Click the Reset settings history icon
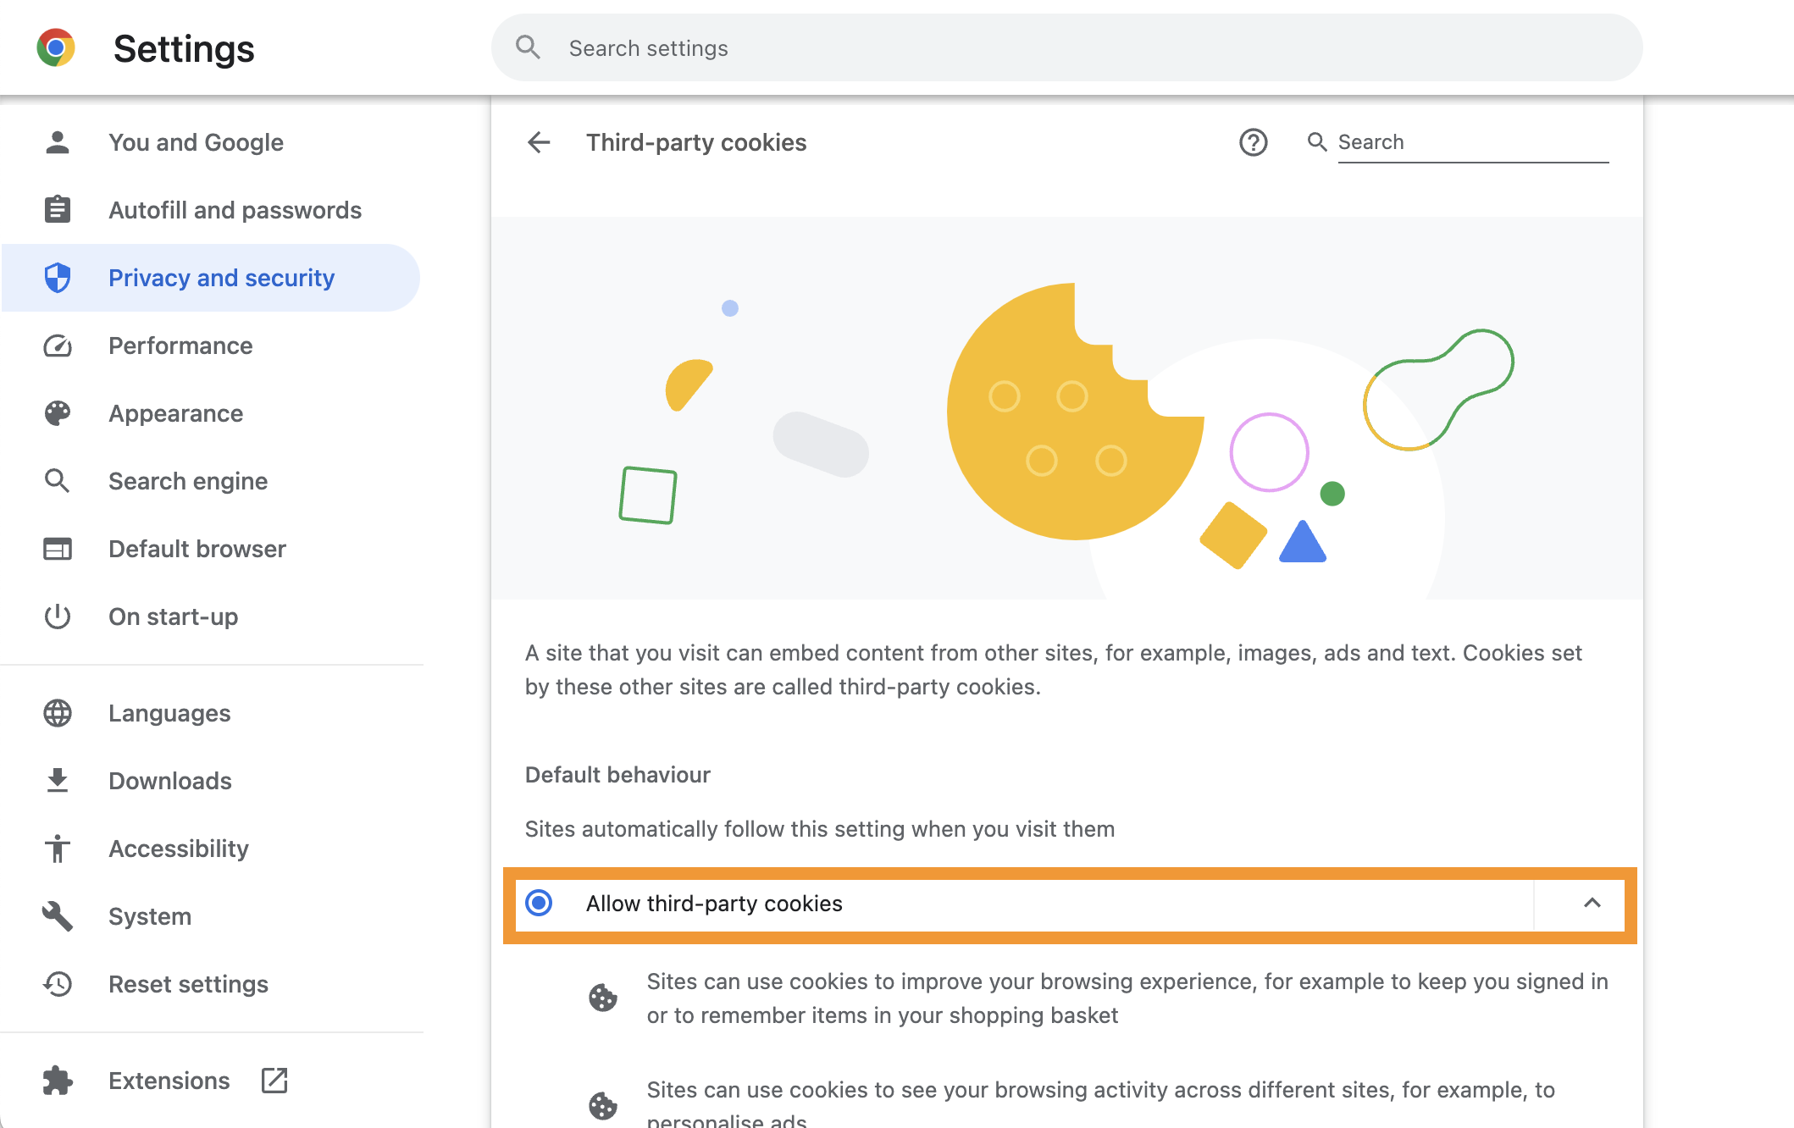 (x=58, y=984)
